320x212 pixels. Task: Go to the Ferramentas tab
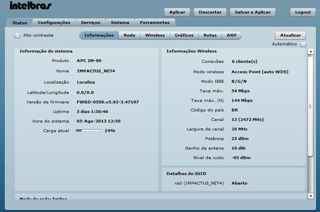click(x=155, y=23)
